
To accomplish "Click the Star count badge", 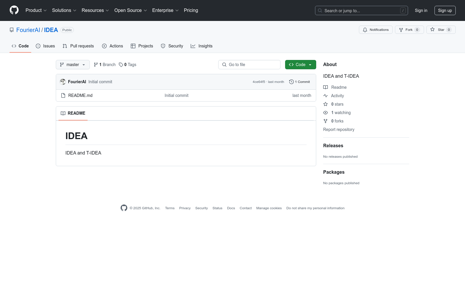I will pyautogui.click(x=449, y=30).
